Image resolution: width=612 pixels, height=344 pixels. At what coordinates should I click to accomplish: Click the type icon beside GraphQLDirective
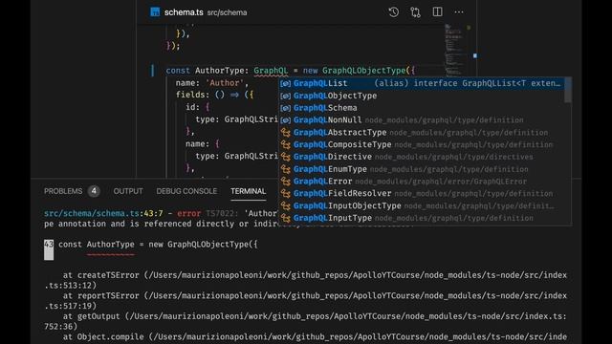286,157
